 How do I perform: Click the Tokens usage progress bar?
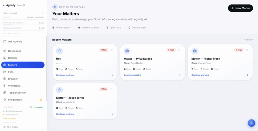(23, 19)
